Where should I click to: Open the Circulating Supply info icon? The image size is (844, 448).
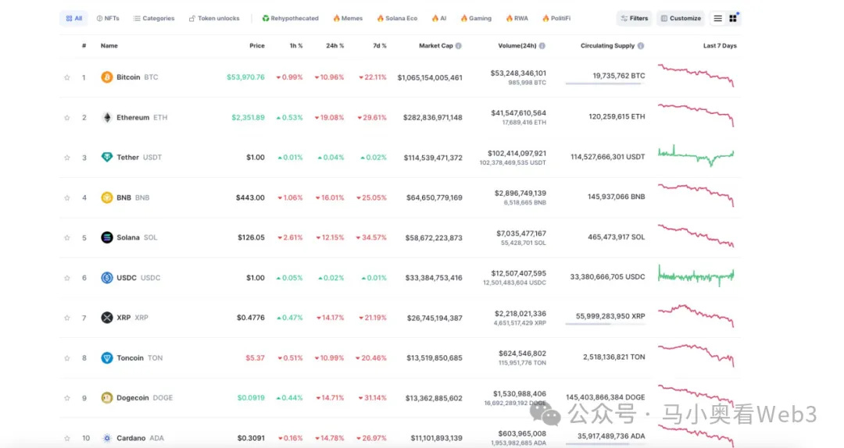(x=641, y=46)
